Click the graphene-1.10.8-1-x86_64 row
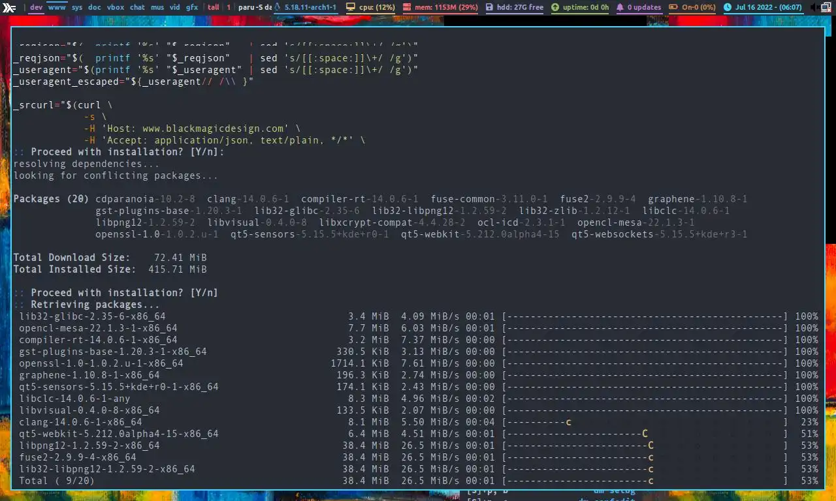 (418, 375)
